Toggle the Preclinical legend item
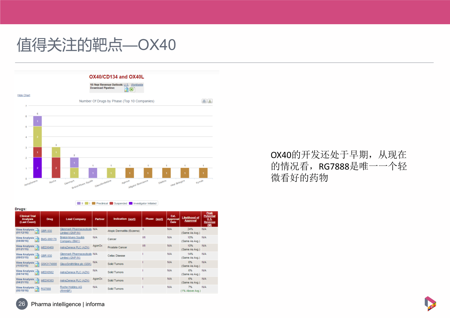 (100, 203)
